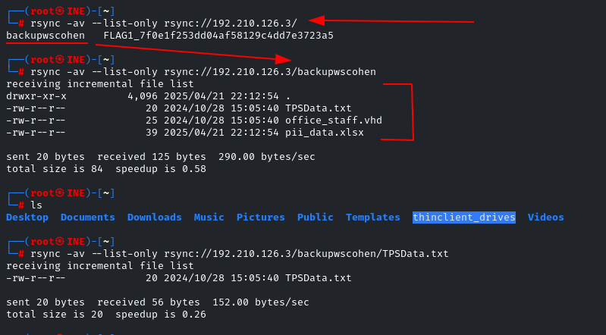Image resolution: width=606 pixels, height=335 pixels.
Task: Click the red arrowhead pointing to first rsync command
Action: pos(317,20)
